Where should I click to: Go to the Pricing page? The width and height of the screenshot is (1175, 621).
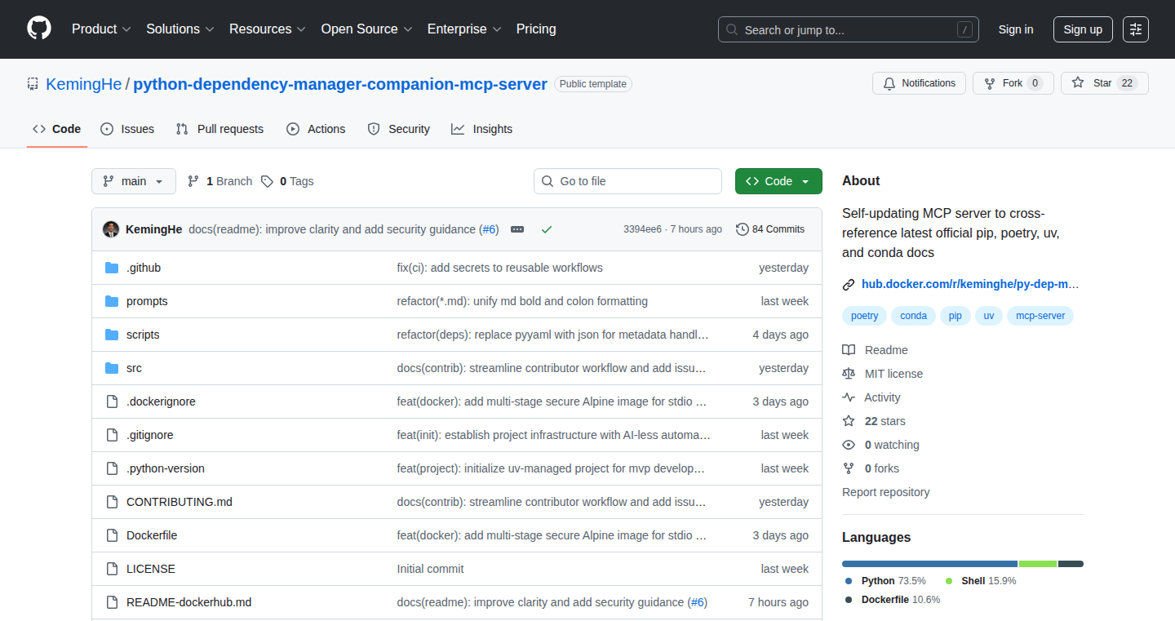[536, 29]
